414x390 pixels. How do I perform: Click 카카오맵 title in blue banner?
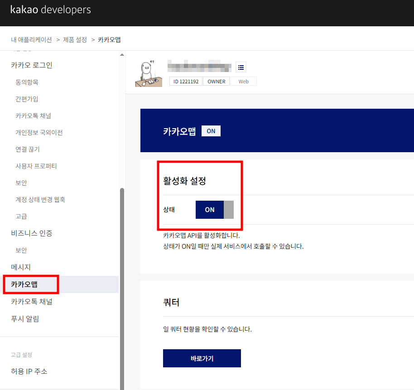coord(179,131)
